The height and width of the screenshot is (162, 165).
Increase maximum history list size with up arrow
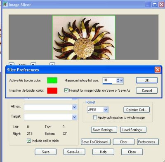118,79
